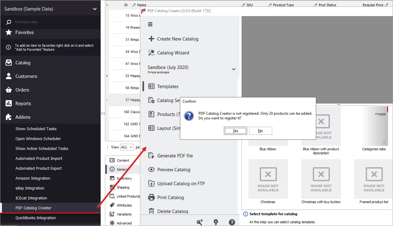Click the Delete Catalog trash icon
The height and width of the screenshot is (226, 393).
coord(151,211)
